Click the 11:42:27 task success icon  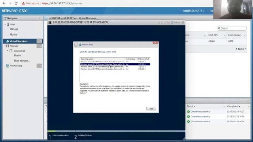coord(189,112)
